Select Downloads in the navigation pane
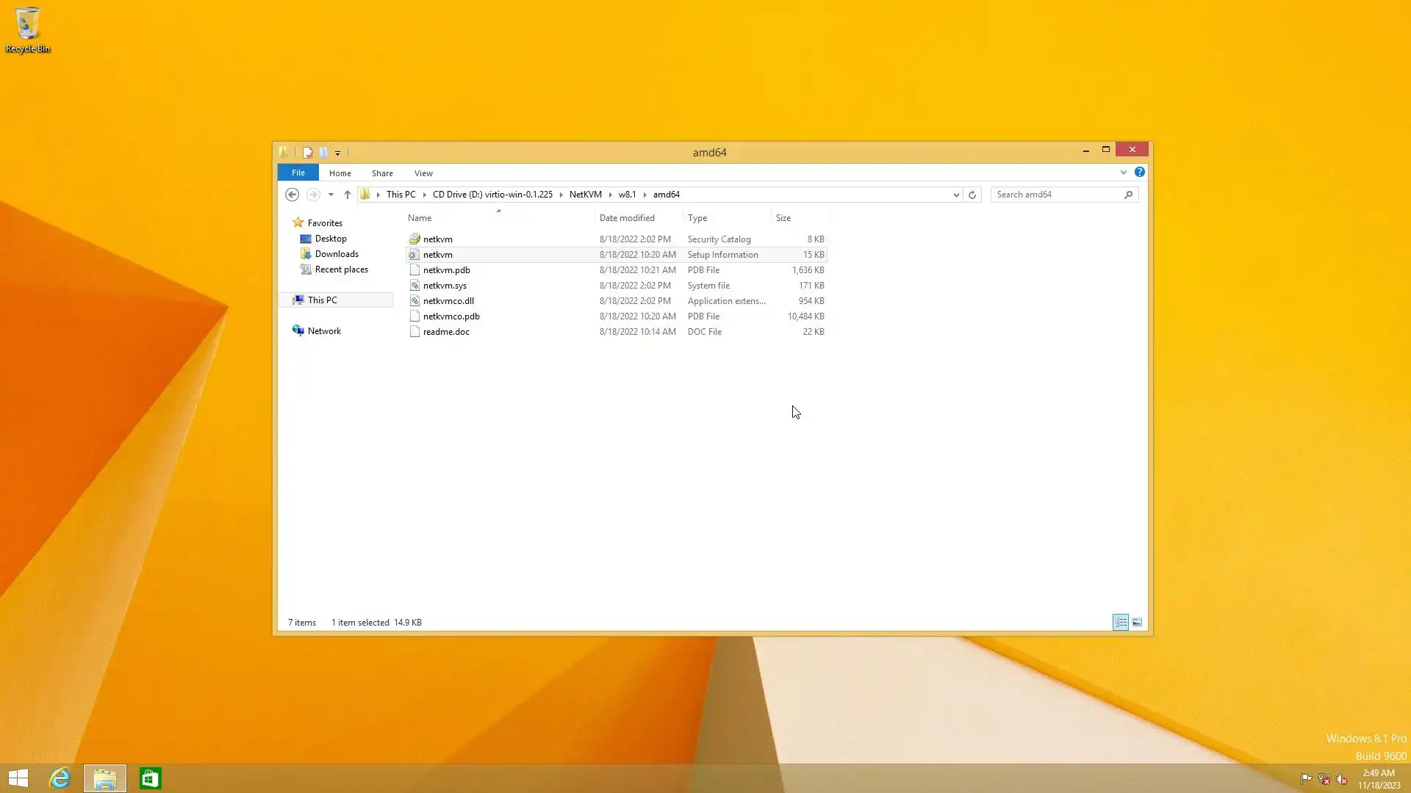 point(337,254)
